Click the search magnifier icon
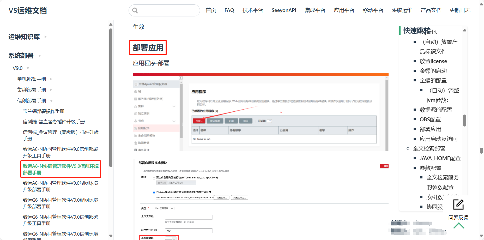Image resolution: width=484 pixels, height=240 pixels. coord(135,10)
